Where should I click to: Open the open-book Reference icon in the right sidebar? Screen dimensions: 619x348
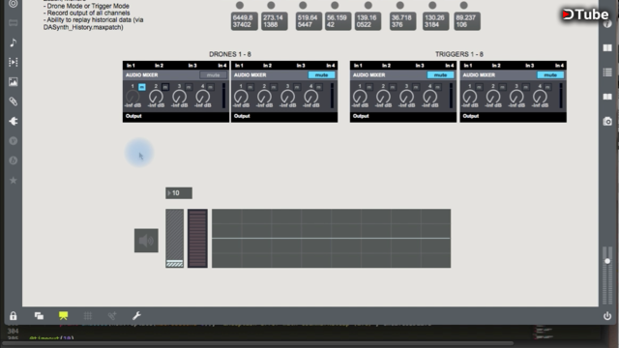(x=607, y=97)
